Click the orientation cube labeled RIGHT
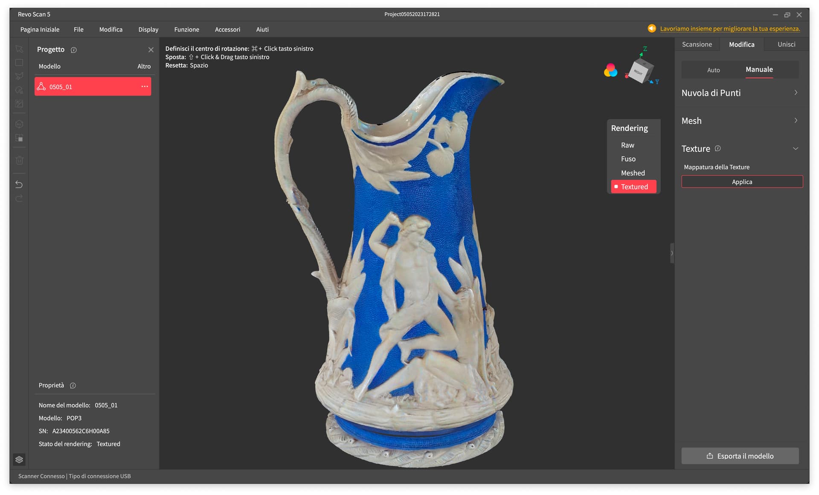Viewport: 819px width, 495px height. [640, 71]
